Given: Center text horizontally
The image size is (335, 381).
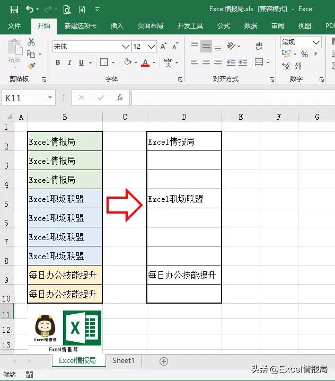Looking at the screenshot, I should [x=206, y=63].
